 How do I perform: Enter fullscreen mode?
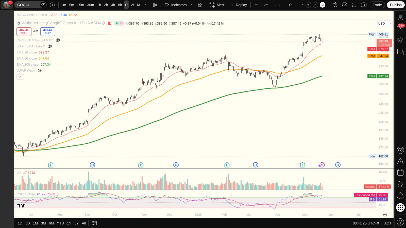point(354,5)
